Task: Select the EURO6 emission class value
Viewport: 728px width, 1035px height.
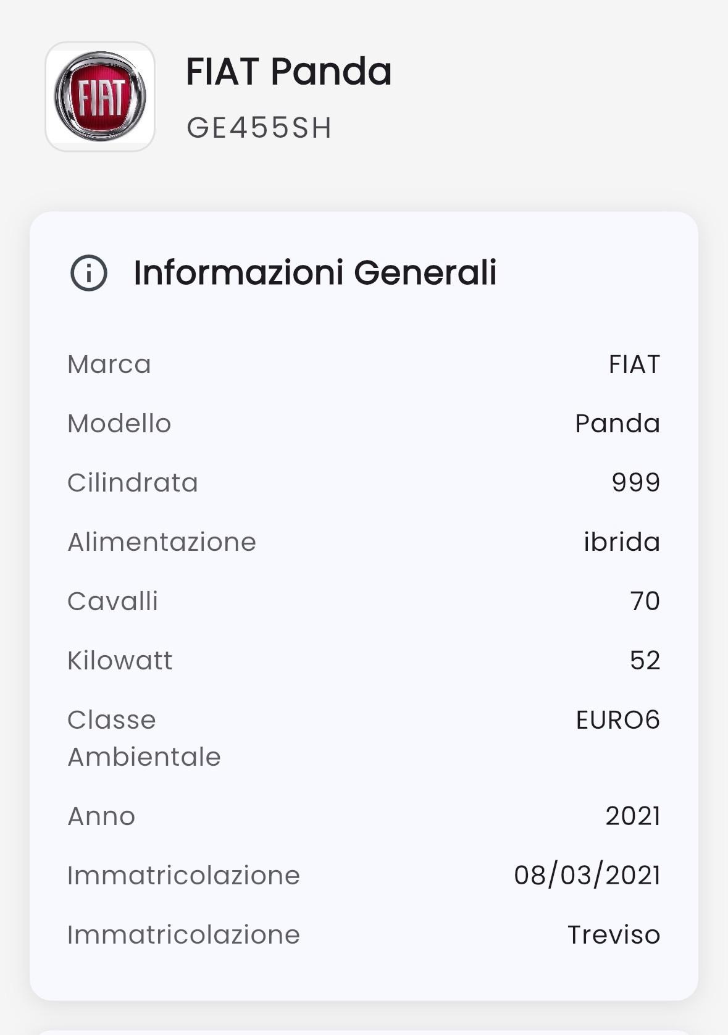Action: coord(617,720)
